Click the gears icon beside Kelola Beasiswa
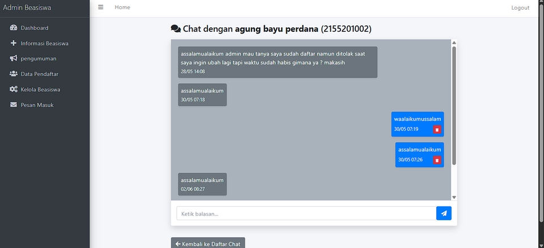544x248 pixels. tap(14, 89)
